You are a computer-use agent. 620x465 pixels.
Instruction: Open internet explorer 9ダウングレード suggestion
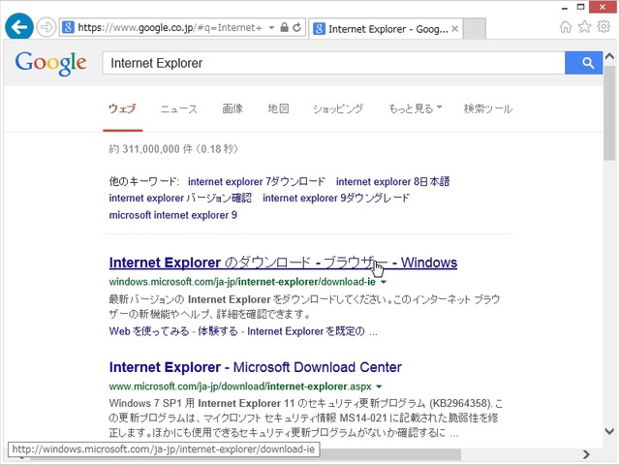coord(336,198)
